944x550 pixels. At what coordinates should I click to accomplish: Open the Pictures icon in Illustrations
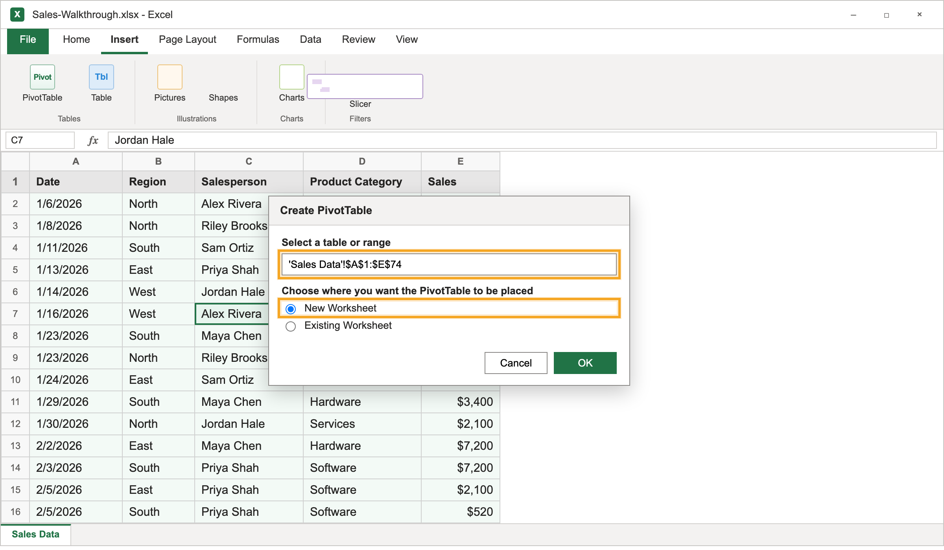170,77
